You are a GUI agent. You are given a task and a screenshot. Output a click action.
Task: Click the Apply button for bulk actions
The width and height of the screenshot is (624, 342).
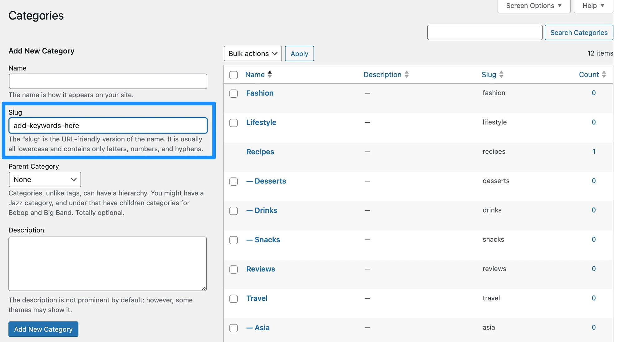tap(299, 53)
